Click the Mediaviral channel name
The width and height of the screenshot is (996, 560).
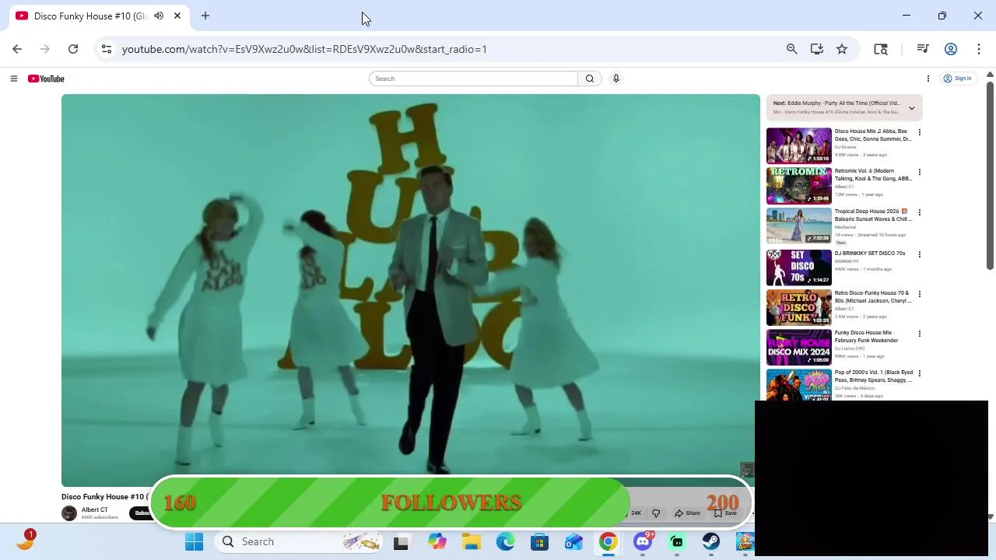coord(846,227)
